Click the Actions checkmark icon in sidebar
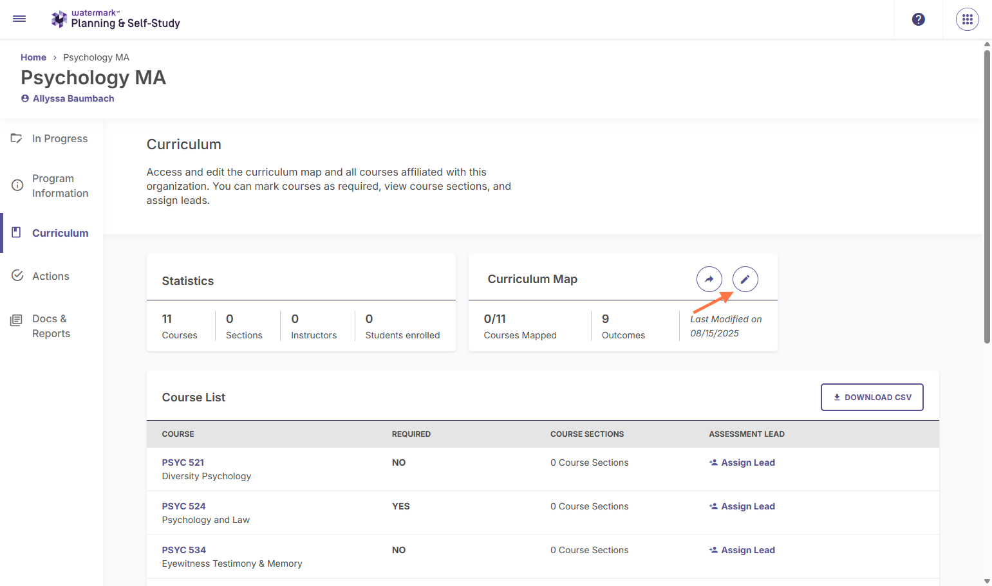 point(17,275)
